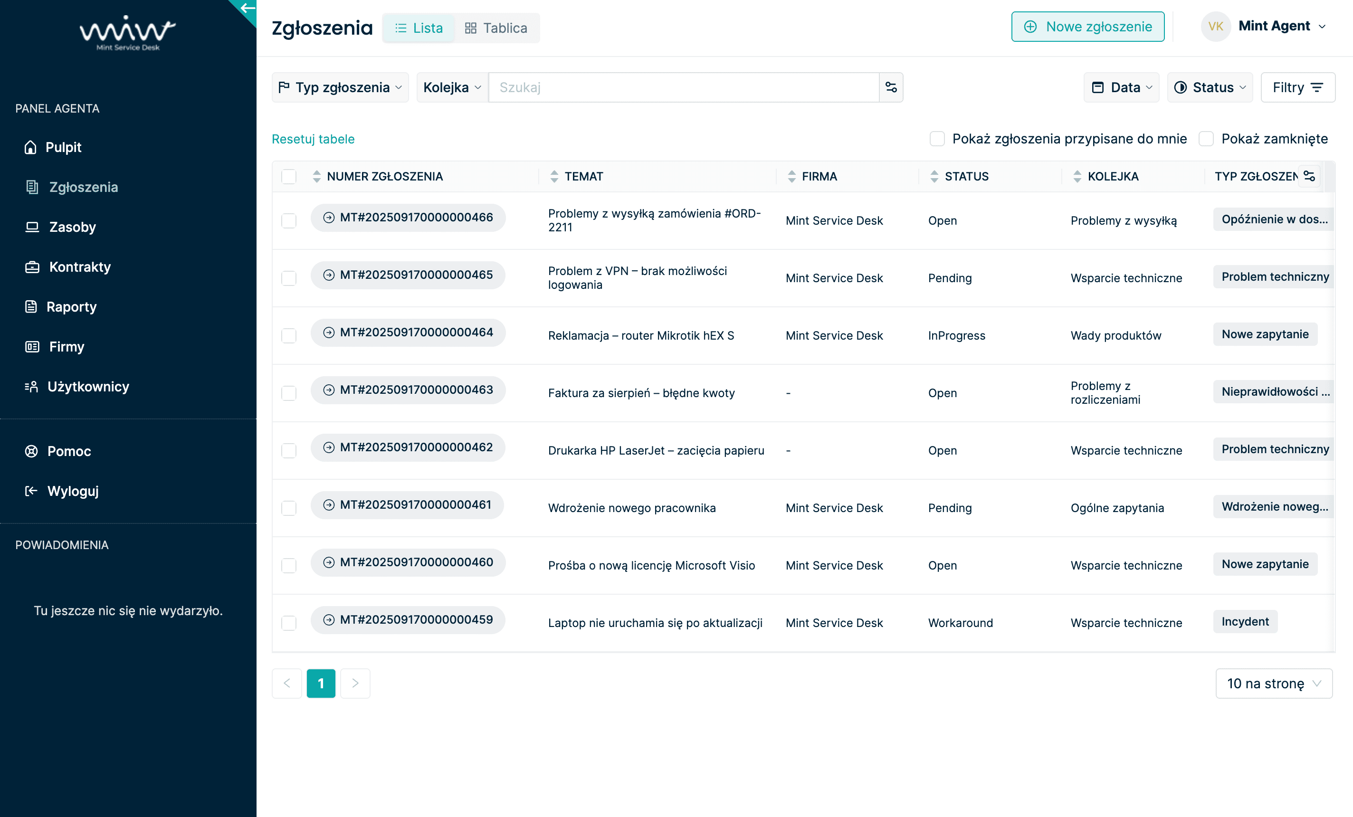Switch to the Tablica view tab

point(496,28)
